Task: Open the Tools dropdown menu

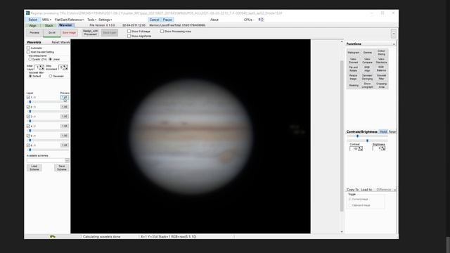Action: point(91,20)
